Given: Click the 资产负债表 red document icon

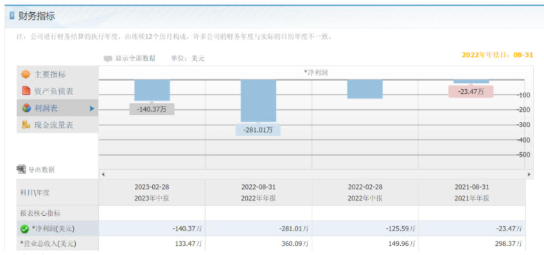Looking at the screenshot, I should click(x=26, y=91).
